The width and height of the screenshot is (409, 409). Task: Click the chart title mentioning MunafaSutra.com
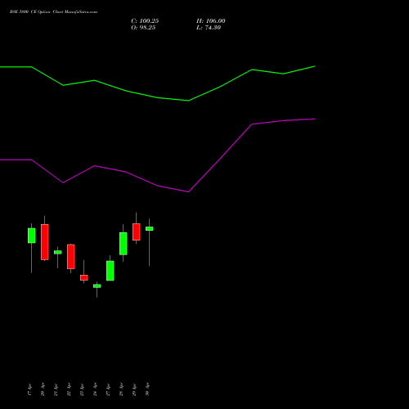coord(53,11)
